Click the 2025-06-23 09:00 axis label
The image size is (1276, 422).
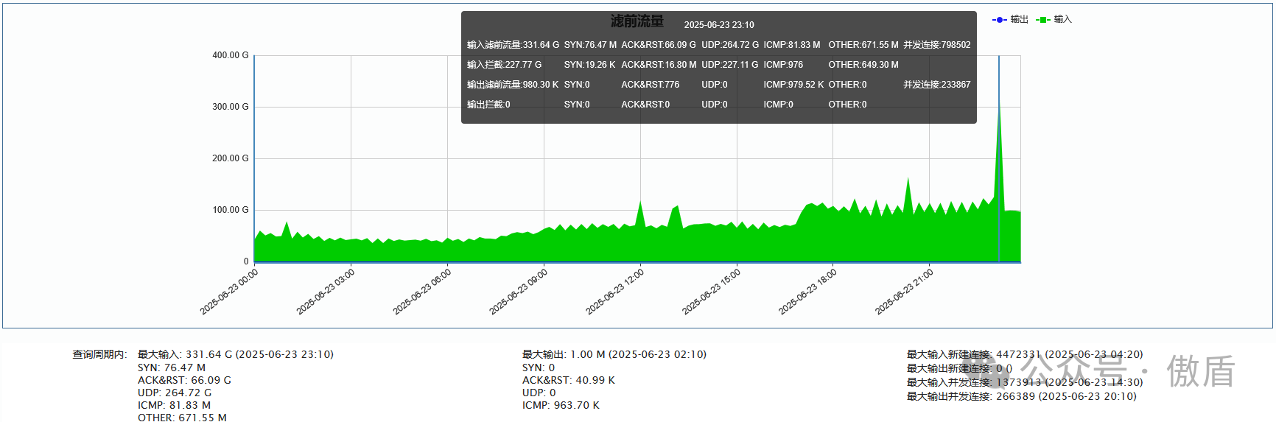tap(519, 292)
